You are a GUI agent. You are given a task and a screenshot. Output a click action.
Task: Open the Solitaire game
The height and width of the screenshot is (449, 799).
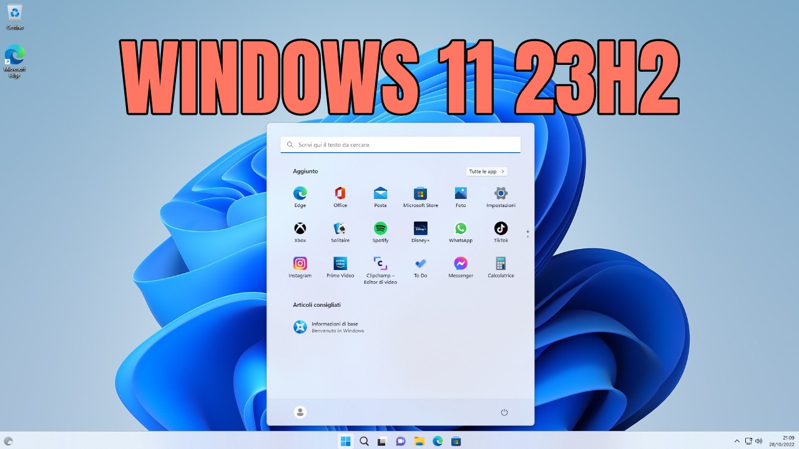click(340, 232)
